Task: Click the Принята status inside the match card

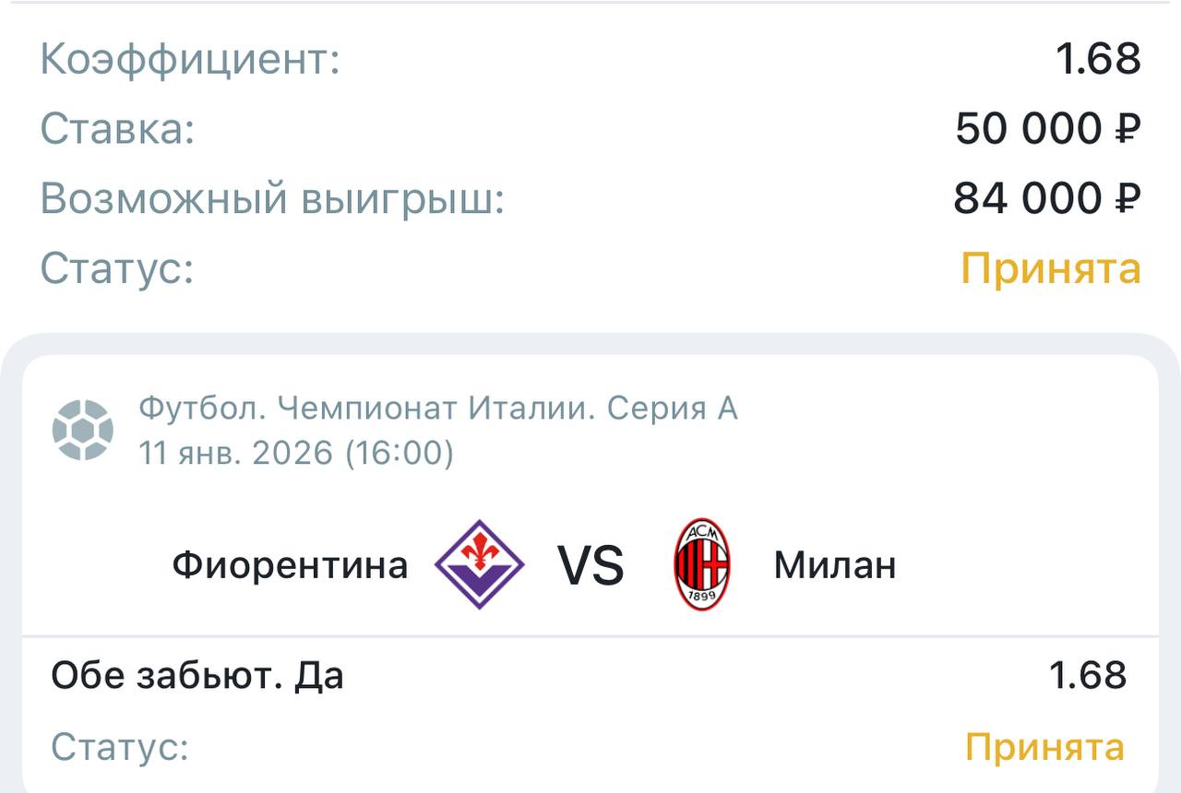Action: tap(1044, 747)
